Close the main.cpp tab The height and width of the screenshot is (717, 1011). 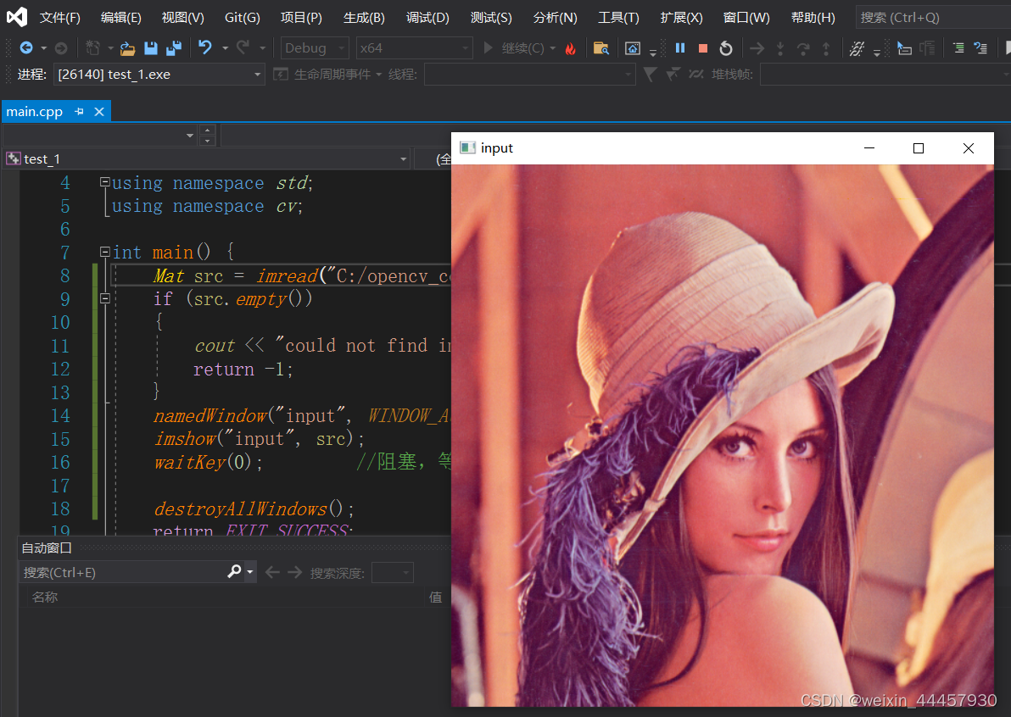tap(99, 111)
